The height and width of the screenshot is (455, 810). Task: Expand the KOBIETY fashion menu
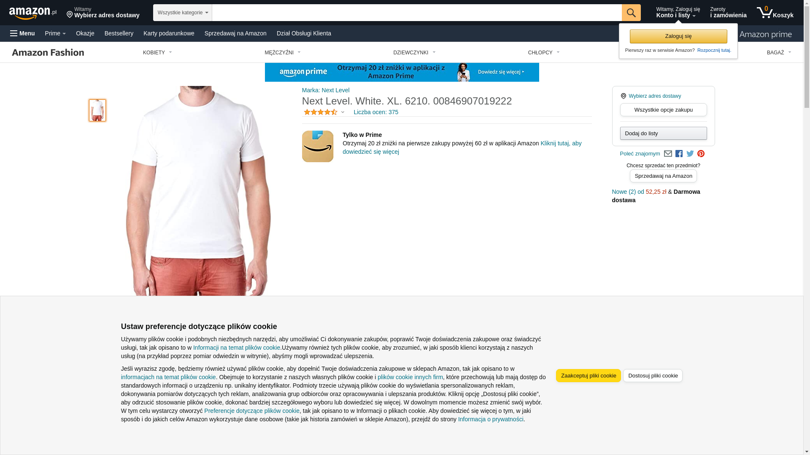(157, 53)
